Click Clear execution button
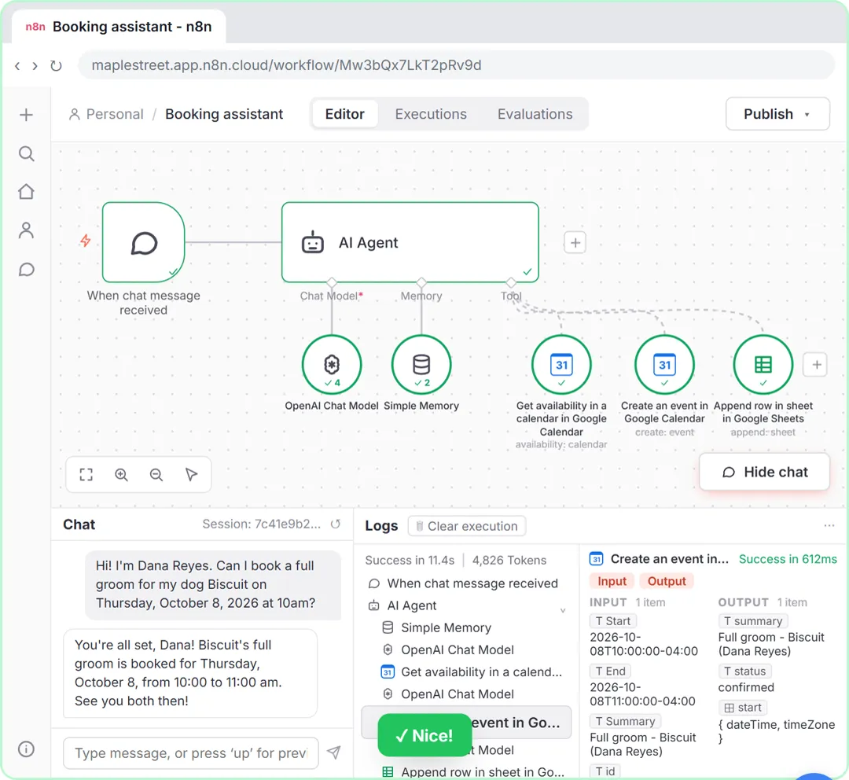849x780 pixels. point(467,526)
